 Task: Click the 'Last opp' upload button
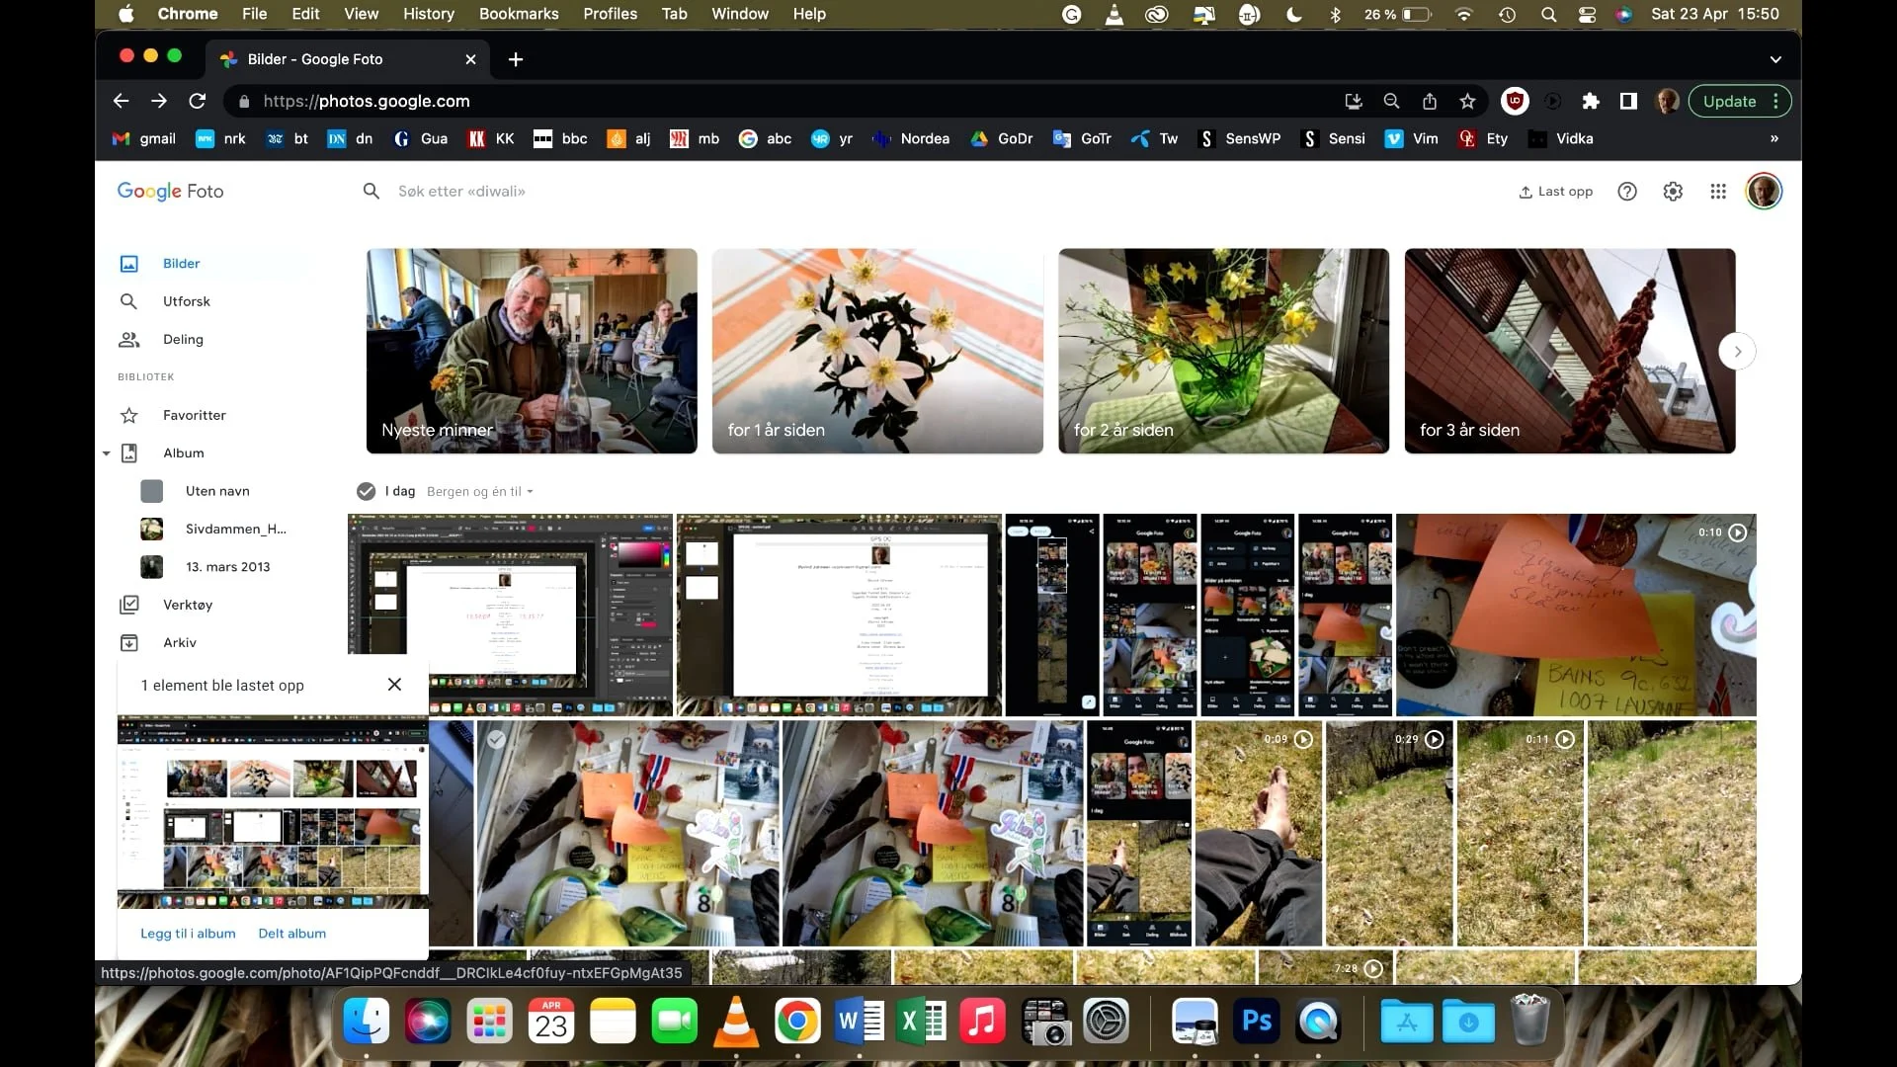[x=1556, y=192]
